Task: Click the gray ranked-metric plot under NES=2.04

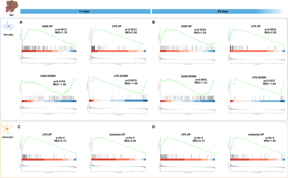Action: tap(118, 167)
